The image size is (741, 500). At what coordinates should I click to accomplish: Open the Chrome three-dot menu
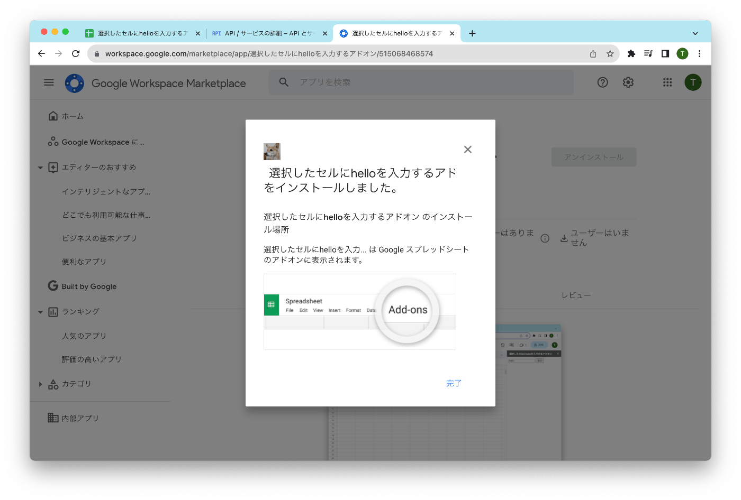pos(699,53)
